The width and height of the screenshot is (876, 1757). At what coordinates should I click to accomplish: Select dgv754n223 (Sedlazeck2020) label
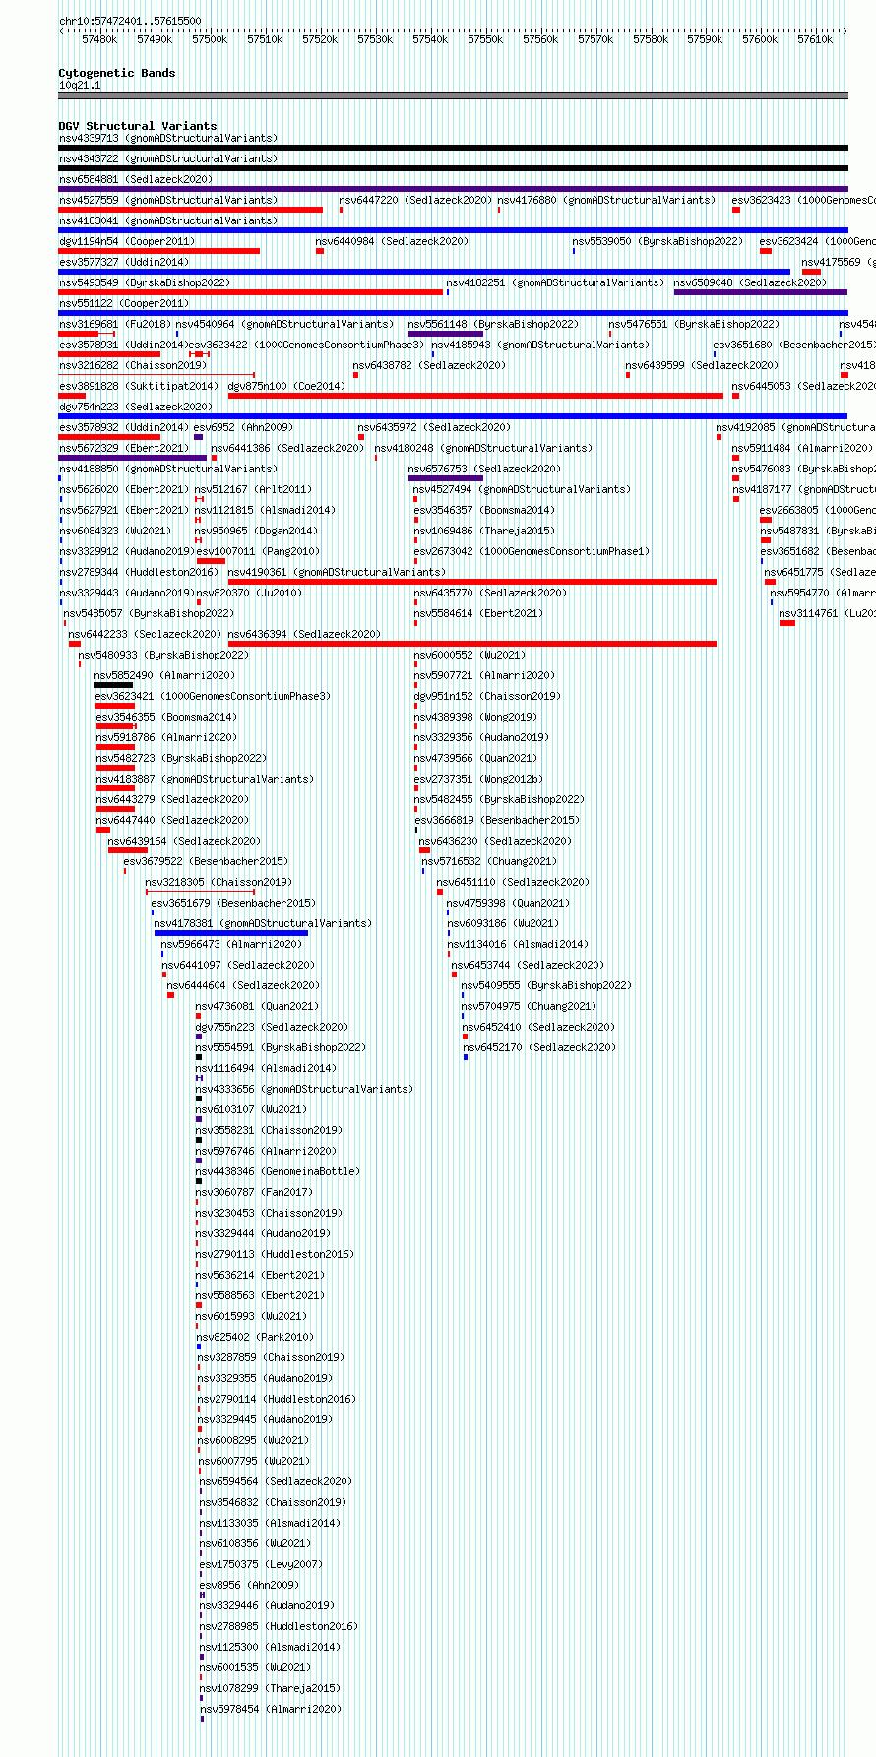[x=136, y=407]
